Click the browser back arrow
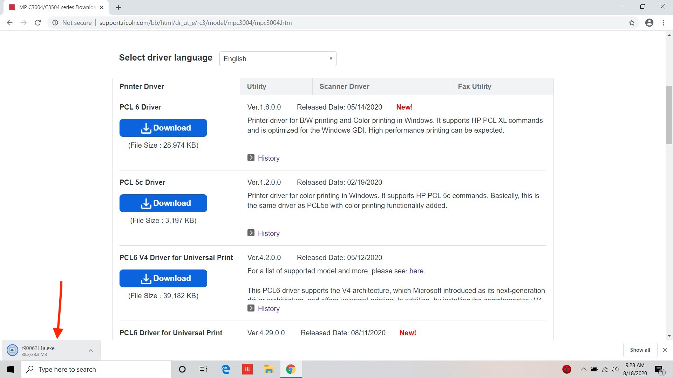Image resolution: width=673 pixels, height=378 pixels. click(x=9, y=23)
